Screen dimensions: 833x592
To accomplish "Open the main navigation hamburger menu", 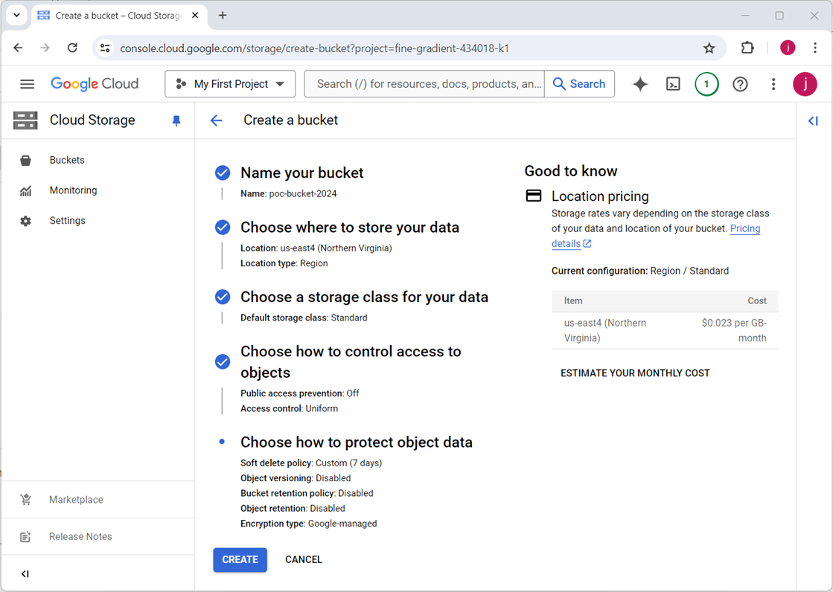I will pos(28,84).
